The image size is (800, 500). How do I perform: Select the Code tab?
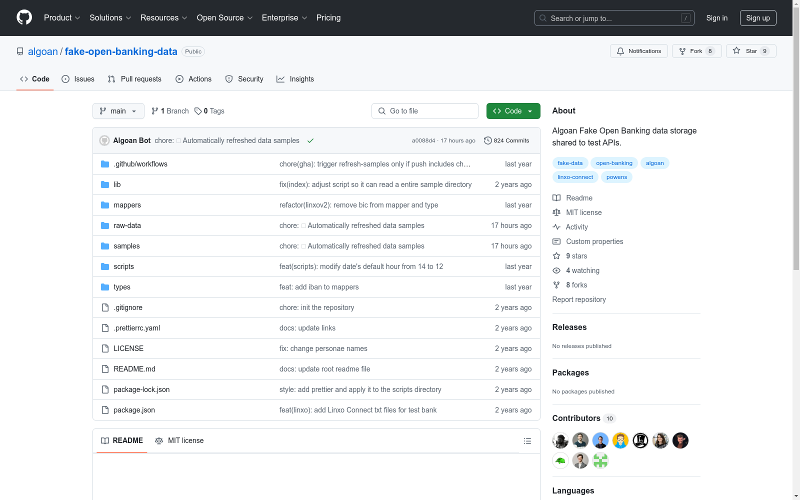click(x=35, y=79)
